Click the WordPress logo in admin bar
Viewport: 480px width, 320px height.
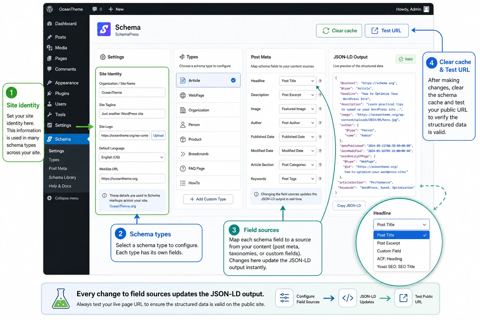click(50, 9)
